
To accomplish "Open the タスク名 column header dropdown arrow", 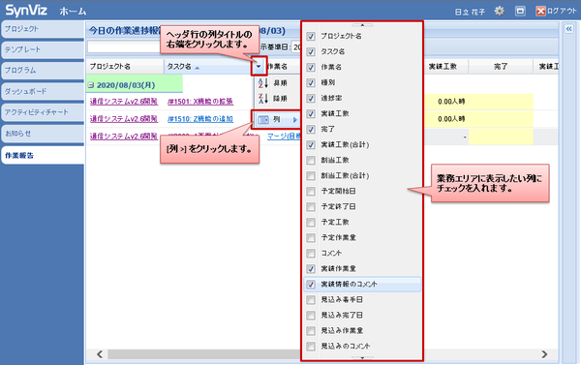I will click(x=259, y=67).
